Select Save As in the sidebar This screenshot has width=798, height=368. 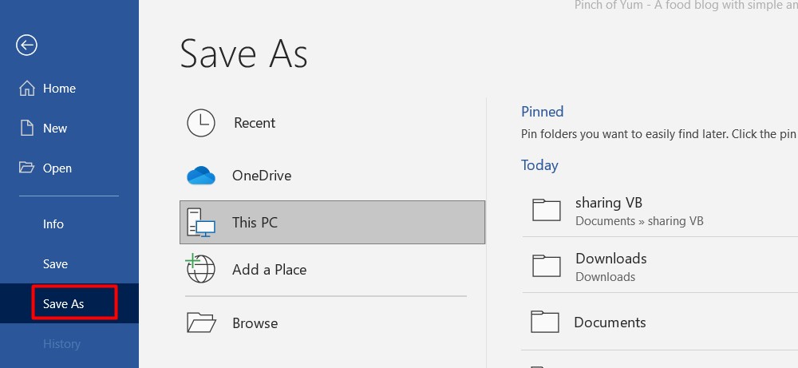tap(64, 304)
